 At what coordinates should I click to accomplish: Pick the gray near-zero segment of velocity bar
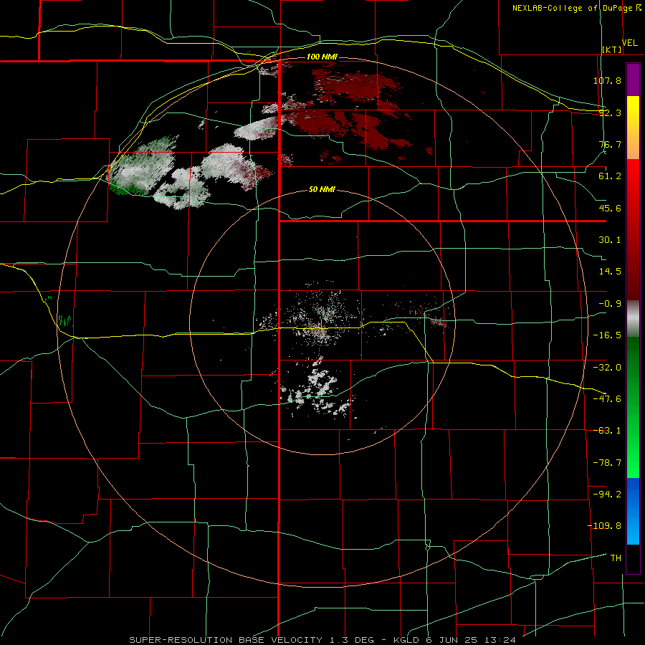click(x=633, y=319)
